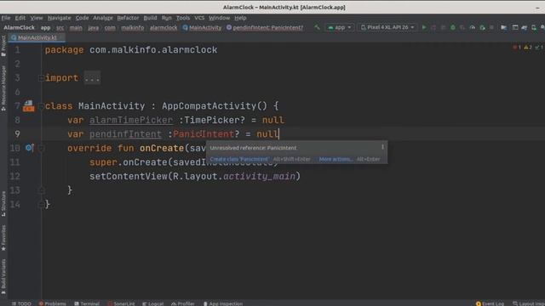Image resolution: width=545 pixels, height=306 pixels.
Task: Open the Refactor menu
Action: point(128,18)
